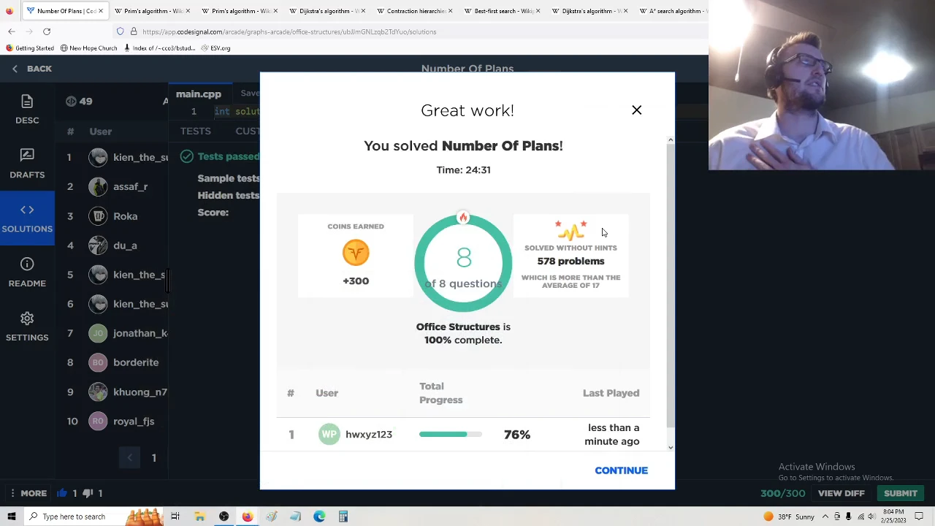The width and height of the screenshot is (935, 526).
Task: Open the README sidebar panel
Action: click(27, 272)
